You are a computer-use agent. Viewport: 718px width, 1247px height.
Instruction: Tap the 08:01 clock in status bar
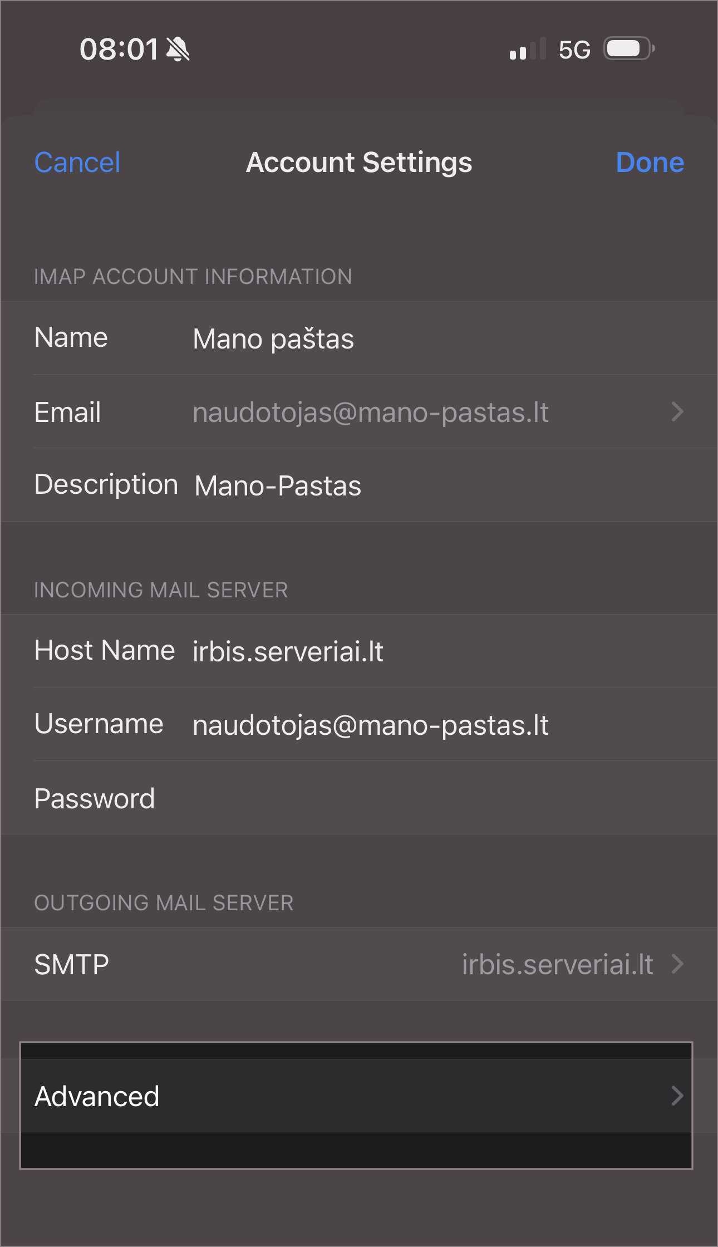point(119,50)
